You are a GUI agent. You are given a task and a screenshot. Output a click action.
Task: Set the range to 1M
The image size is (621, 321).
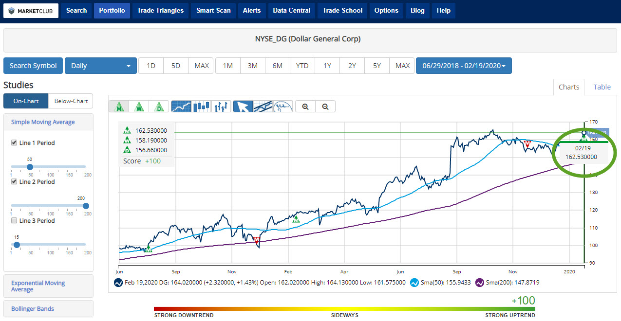click(227, 66)
